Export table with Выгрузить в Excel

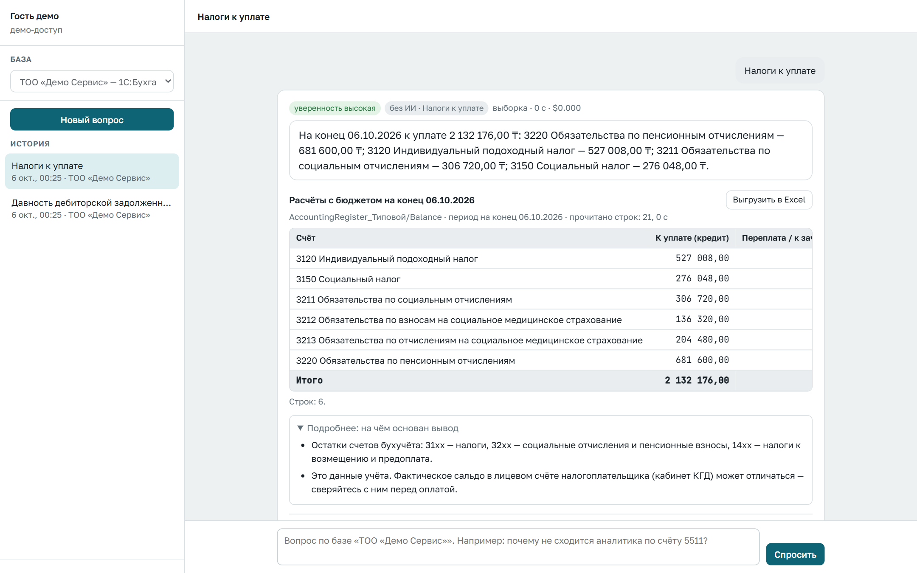point(769,200)
